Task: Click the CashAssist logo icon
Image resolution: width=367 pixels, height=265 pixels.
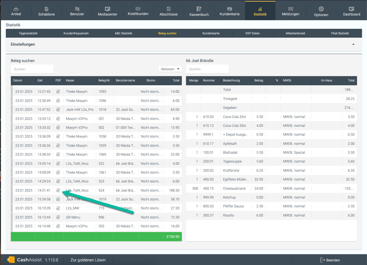Action: (x=11, y=260)
